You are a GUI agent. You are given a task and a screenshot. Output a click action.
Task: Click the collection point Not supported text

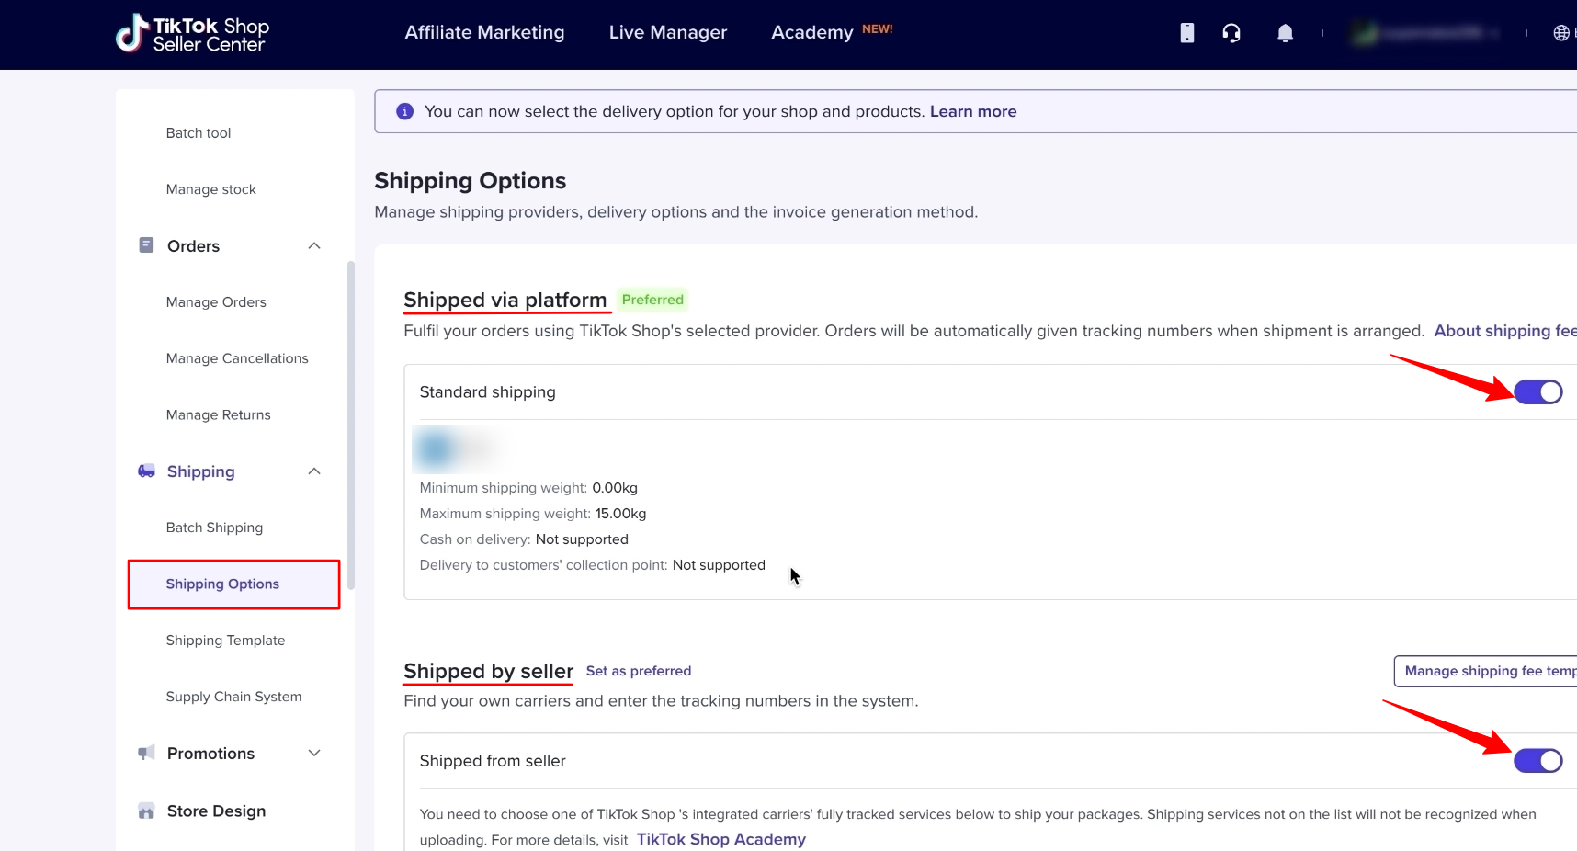click(x=719, y=565)
